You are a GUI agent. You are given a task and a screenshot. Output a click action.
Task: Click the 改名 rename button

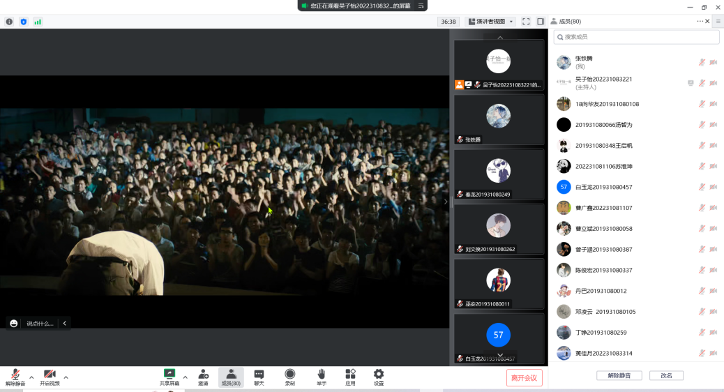point(666,375)
